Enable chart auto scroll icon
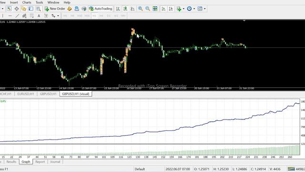Image resolution: width=305 pixels, height=172 pixels. (x=163, y=9)
